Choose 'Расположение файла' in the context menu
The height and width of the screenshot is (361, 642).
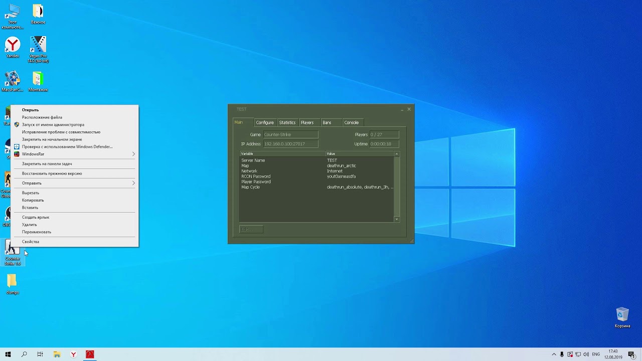74,117
